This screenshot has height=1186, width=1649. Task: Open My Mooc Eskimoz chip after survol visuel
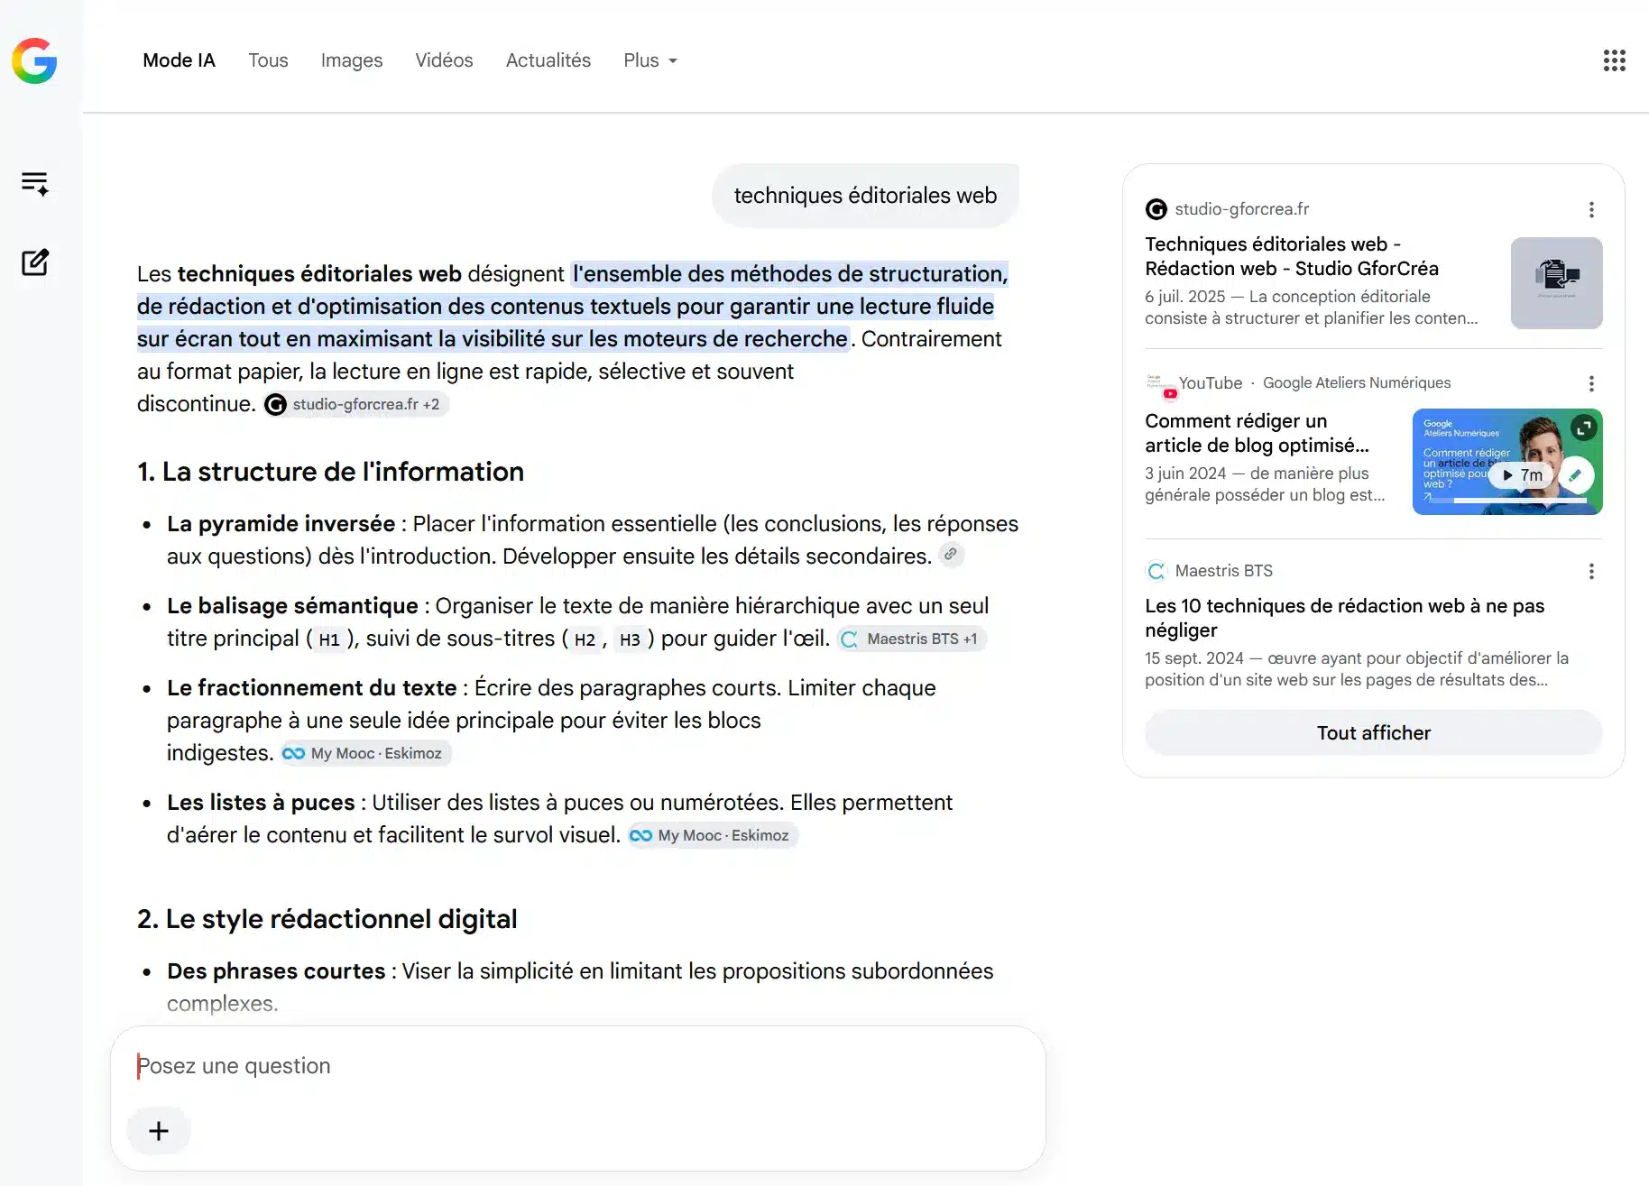[x=713, y=835]
